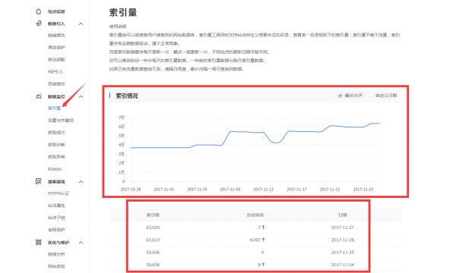Open the 搜索展现 sidebar heading
456x273 pixels.
tap(56, 182)
